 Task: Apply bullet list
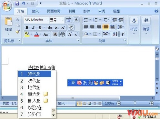coord(86,20)
